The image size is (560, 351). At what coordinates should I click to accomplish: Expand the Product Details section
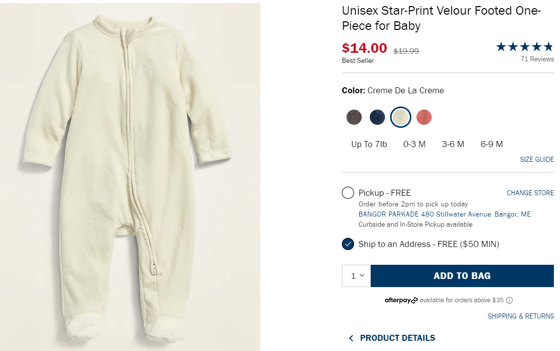[397, 338]
